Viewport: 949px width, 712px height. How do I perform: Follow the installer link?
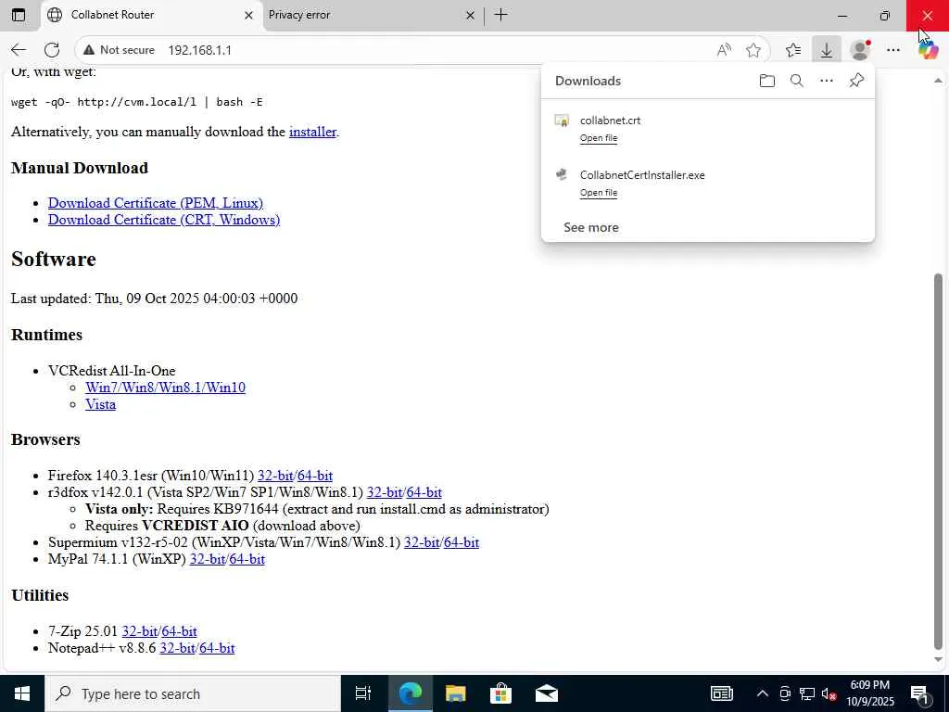[x=312, y=132]
